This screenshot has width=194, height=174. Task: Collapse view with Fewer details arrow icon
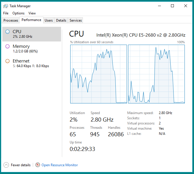pyautogui.click(x=6, y=165)
